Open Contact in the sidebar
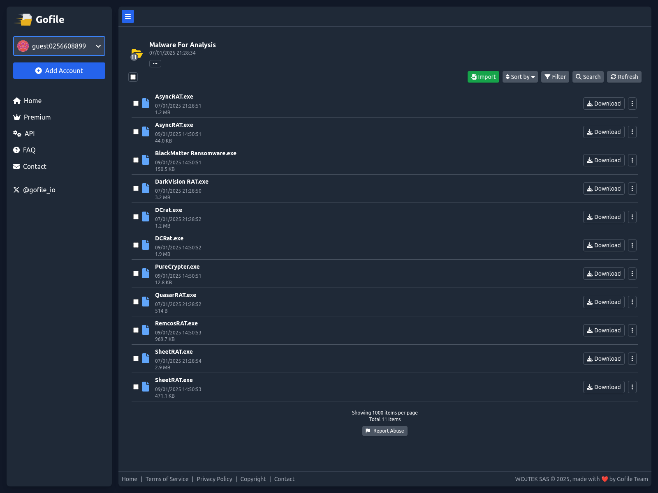Image resolution: width=658 pixels, height=493 pixels. coord(30,166)
